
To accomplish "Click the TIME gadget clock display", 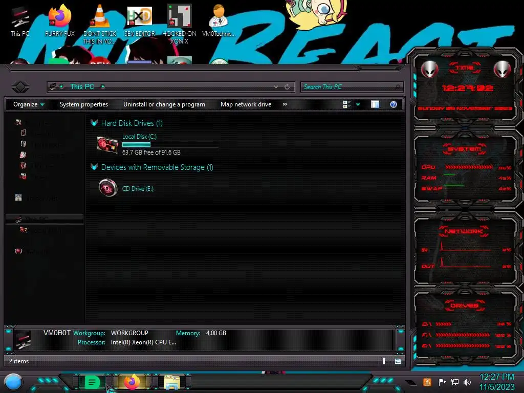I will click(x=467, y=88).
